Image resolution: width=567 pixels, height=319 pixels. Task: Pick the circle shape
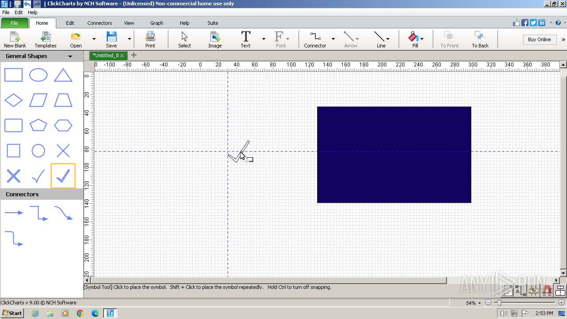point(38,151)
